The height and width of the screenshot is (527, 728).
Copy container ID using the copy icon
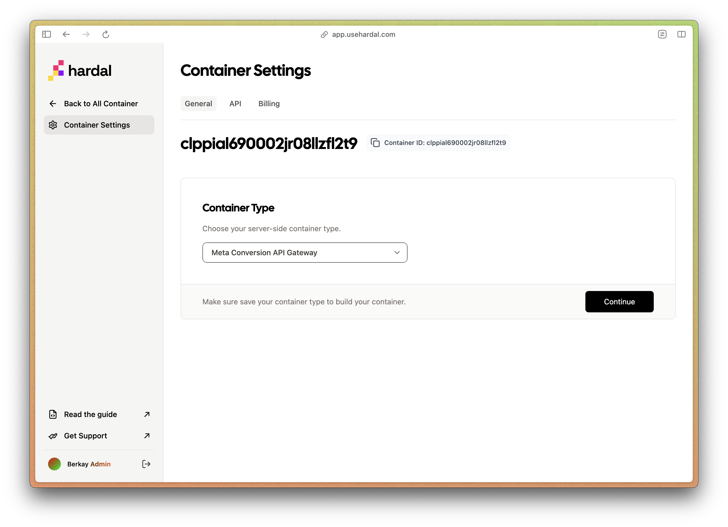(x=375, y=143)
